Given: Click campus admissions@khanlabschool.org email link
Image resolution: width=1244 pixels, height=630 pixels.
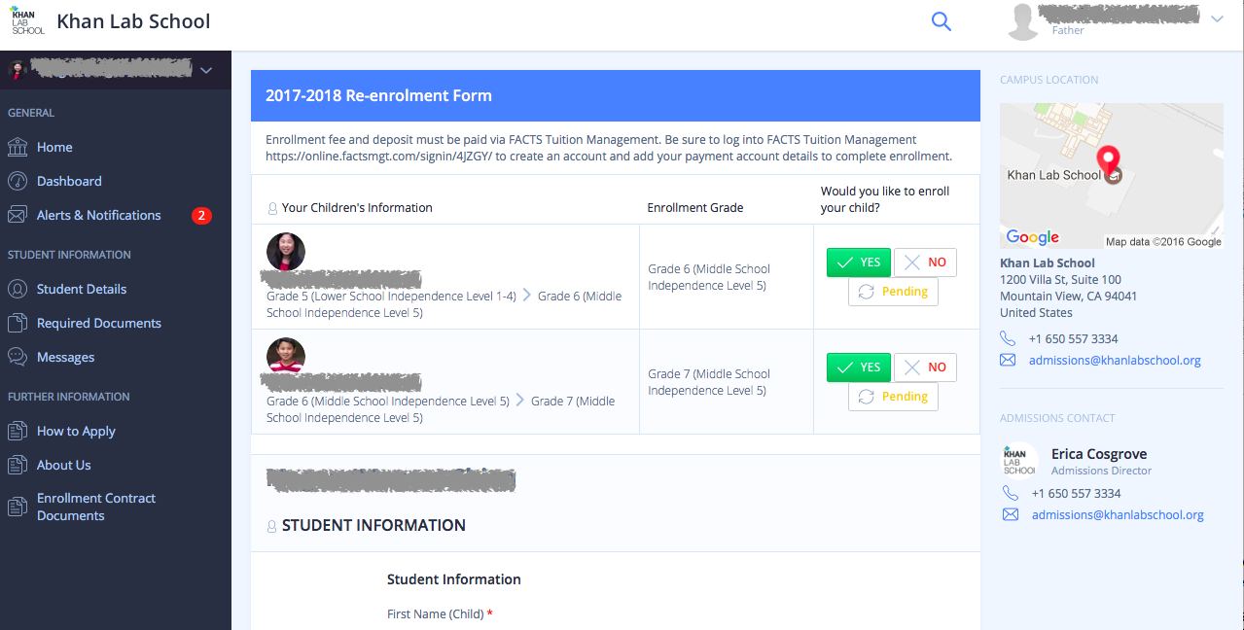Looking at the screenshot, I should [1115, 361].
